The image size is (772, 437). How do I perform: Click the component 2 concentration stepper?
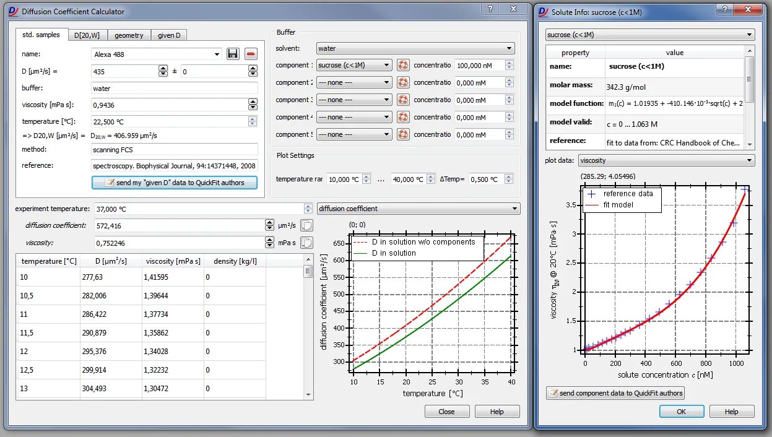click(510, 82)
